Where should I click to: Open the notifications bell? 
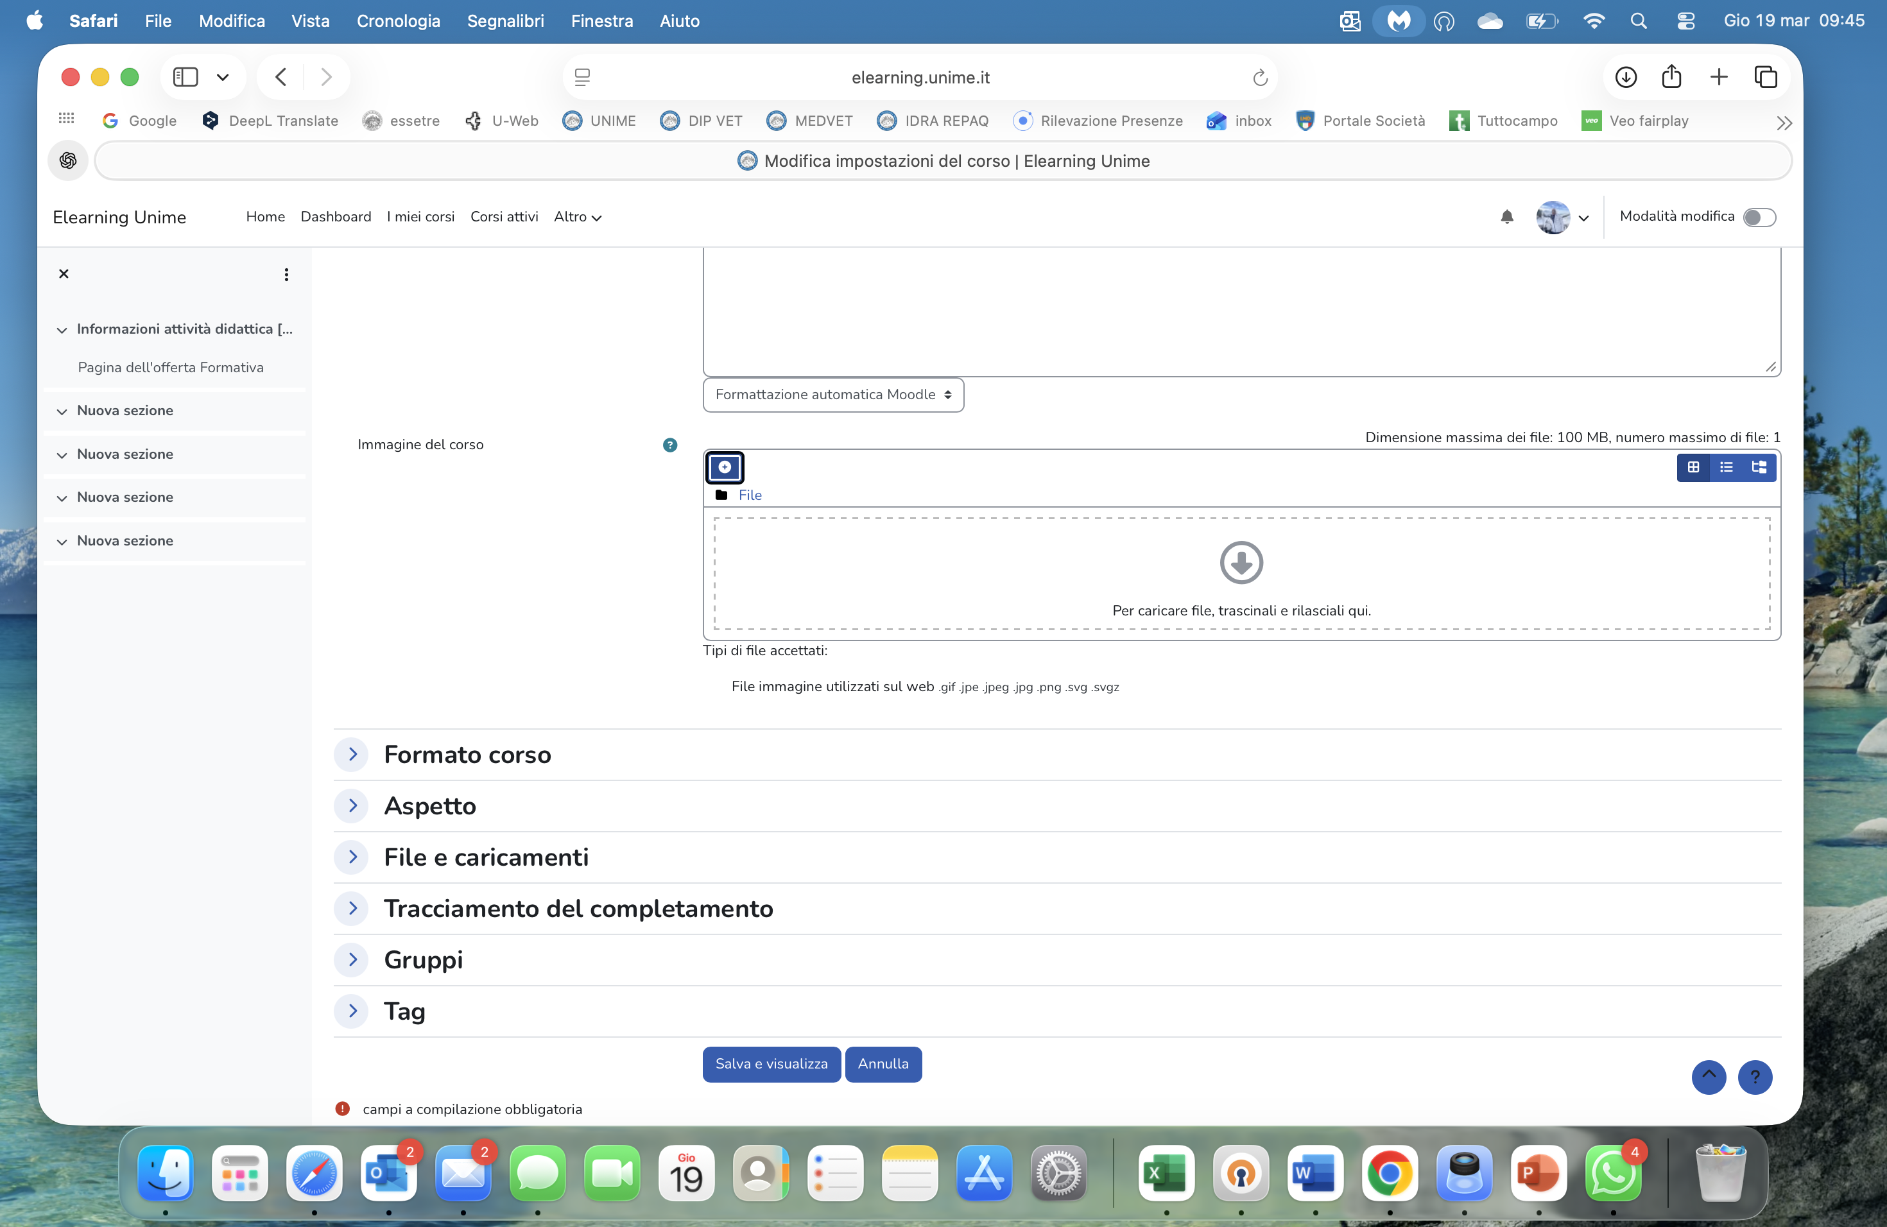[x=1506, y=216]
